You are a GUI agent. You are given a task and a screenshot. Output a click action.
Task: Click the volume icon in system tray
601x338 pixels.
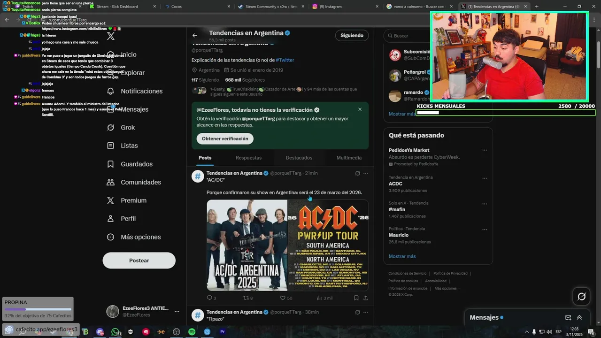(x=549, y=332)
